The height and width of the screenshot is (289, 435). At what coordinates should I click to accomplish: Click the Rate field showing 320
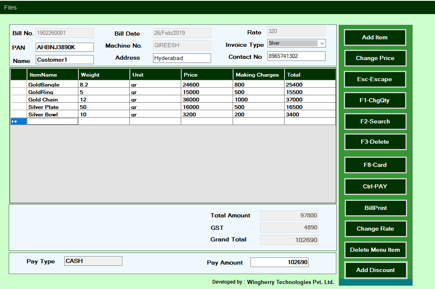pyautogui.click(x=296, y=31)
